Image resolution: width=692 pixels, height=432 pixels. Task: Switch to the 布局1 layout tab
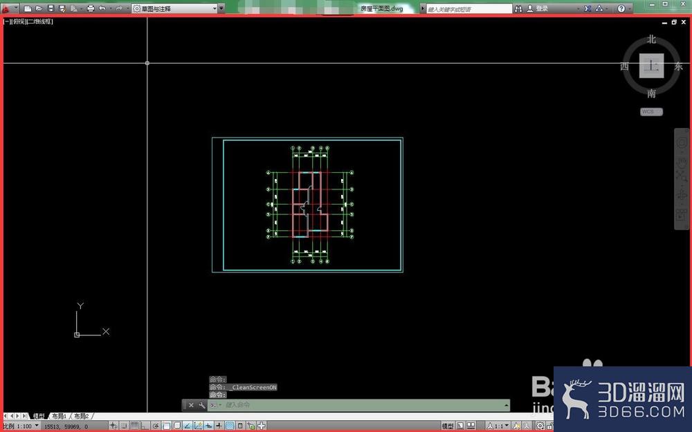pyautogui.click(x=59, y=415)
